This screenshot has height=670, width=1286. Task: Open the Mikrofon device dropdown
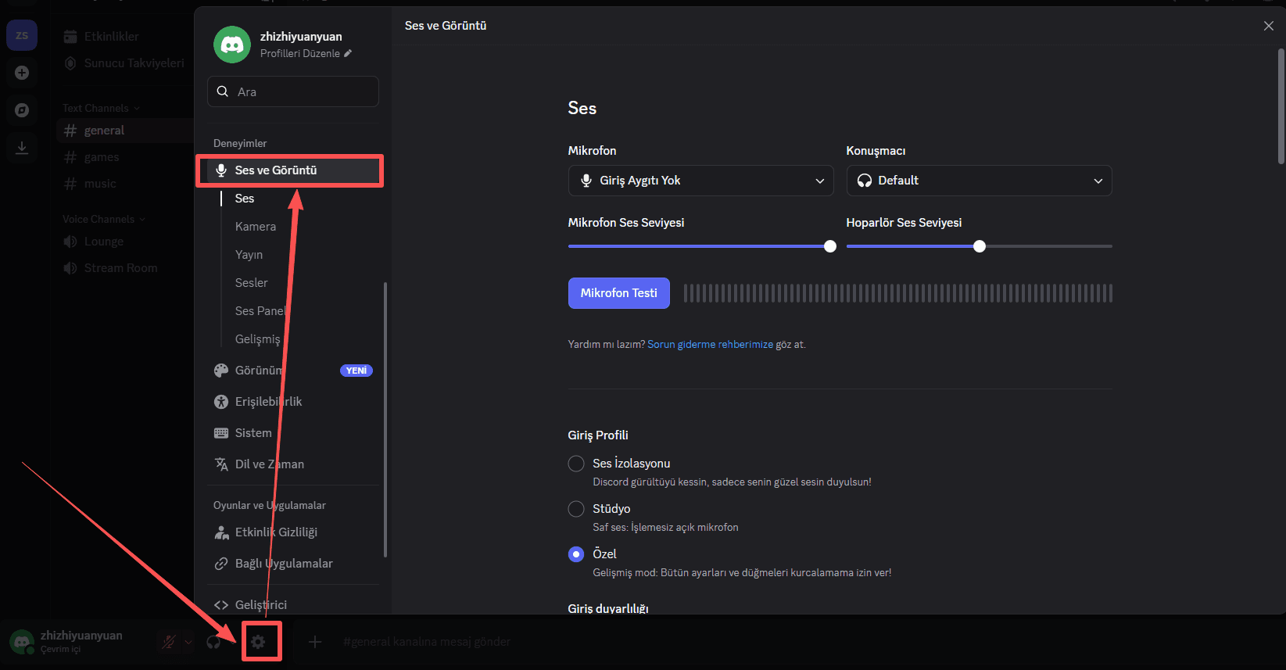[701, 181]
